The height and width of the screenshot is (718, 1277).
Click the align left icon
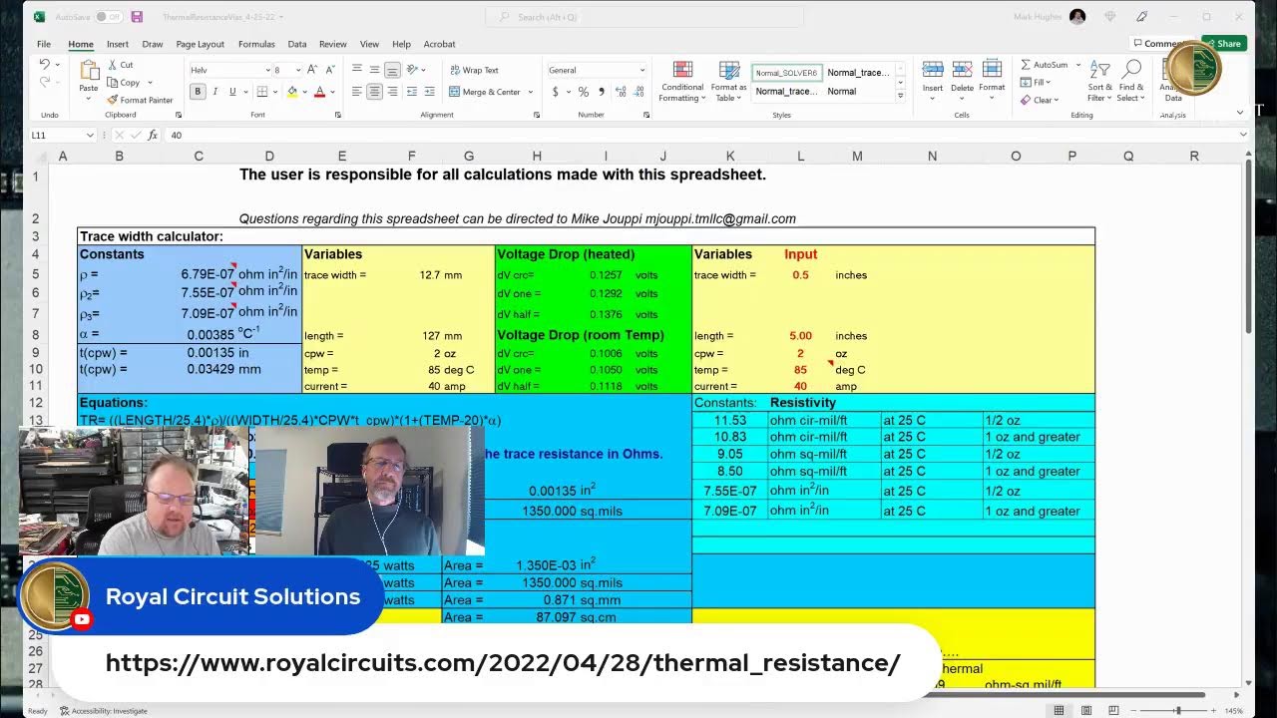coord(357,92)
